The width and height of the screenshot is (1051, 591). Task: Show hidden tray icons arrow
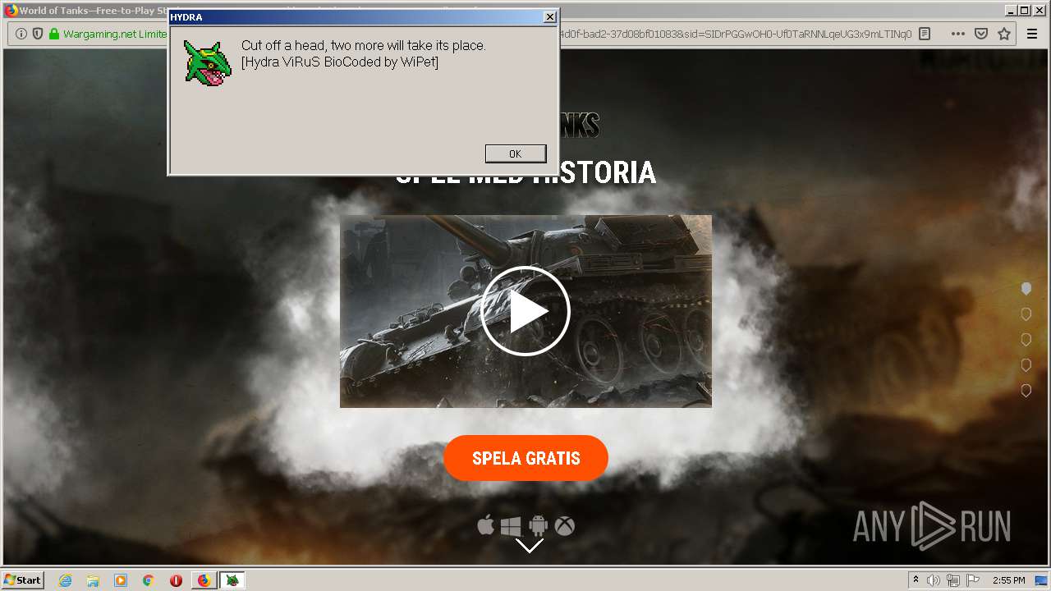[x=916, y=580]
